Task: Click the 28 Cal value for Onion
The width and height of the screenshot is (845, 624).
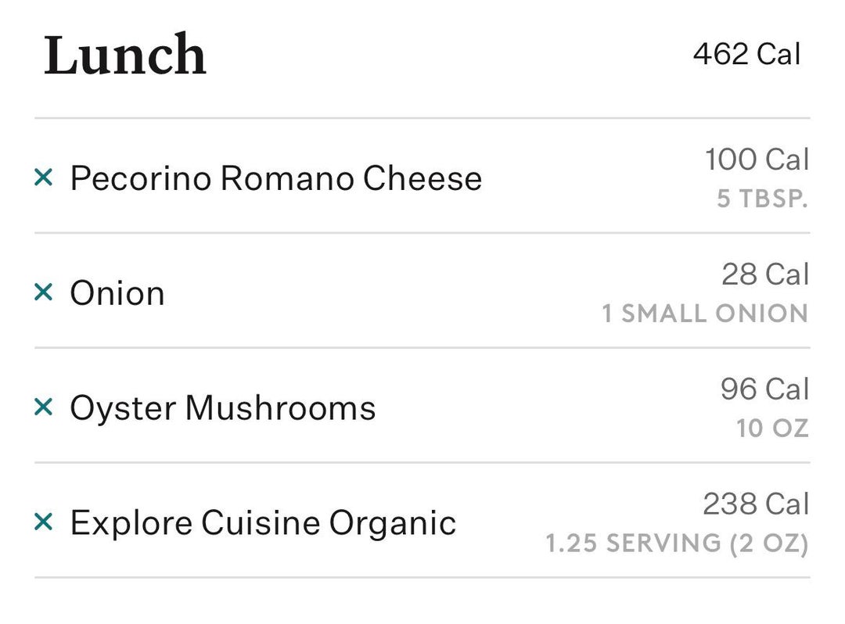Action: click(764, 274)
